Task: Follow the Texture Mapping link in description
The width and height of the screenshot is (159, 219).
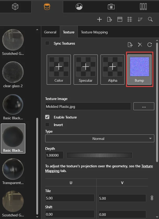Action: (x=147, y=166)
